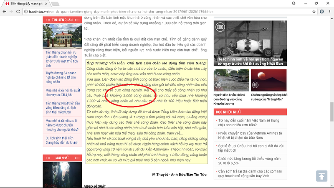The height and width of the screenshot is (188, 334).
Task: Open Chrome menu three-dots icon
Action: tap(329, 12)
